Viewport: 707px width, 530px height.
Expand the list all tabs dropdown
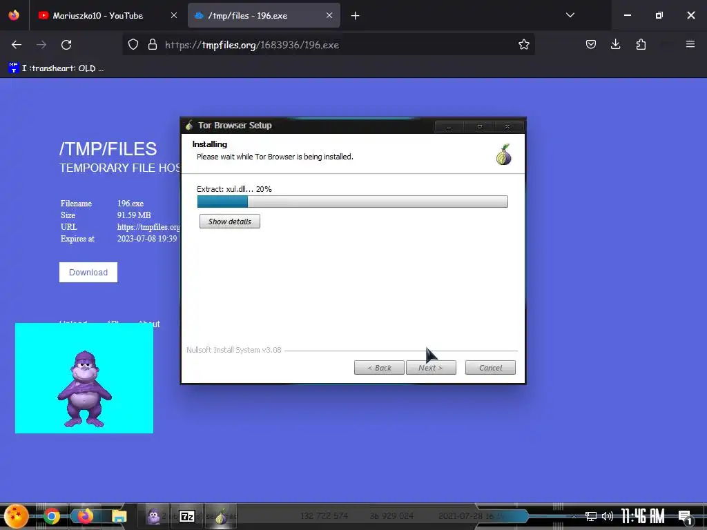[x=570, y=15]
